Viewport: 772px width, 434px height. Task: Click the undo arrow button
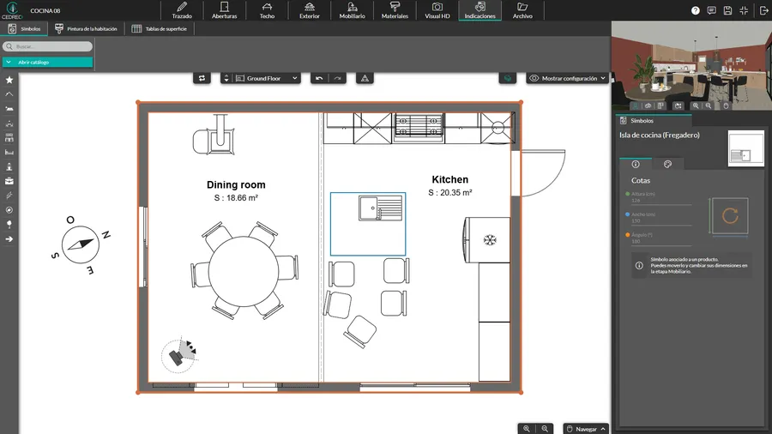click(319, 78)
